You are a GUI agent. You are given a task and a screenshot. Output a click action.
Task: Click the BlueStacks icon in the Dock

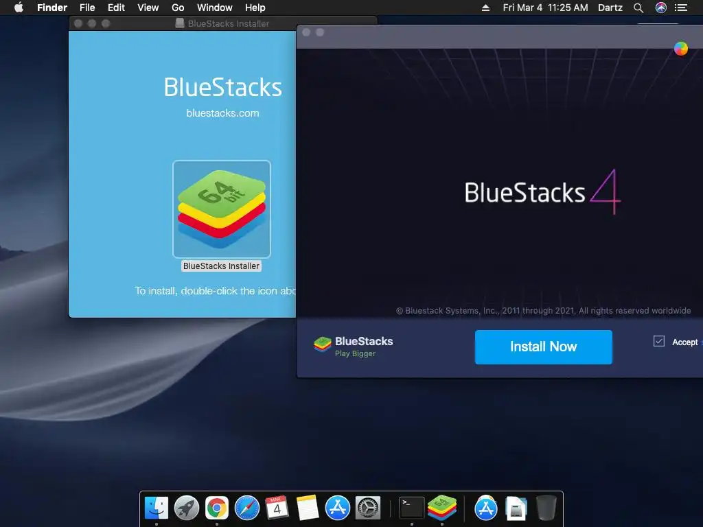click(442, 508)
